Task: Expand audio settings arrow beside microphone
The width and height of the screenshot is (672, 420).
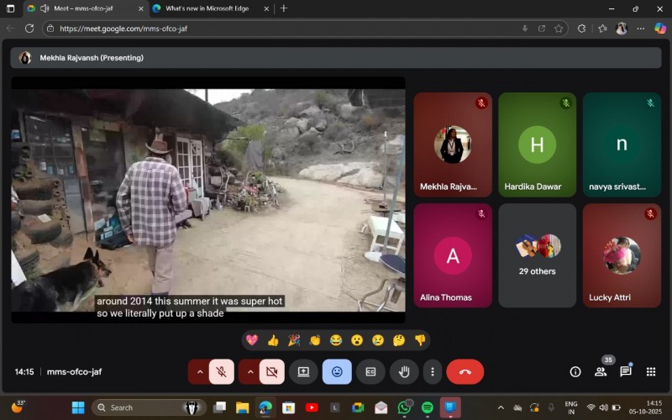Action: (199, 371)
